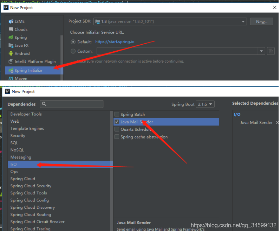
Task: Click the SDK folder icon in Project SDK combo
Action: [98, 22]
